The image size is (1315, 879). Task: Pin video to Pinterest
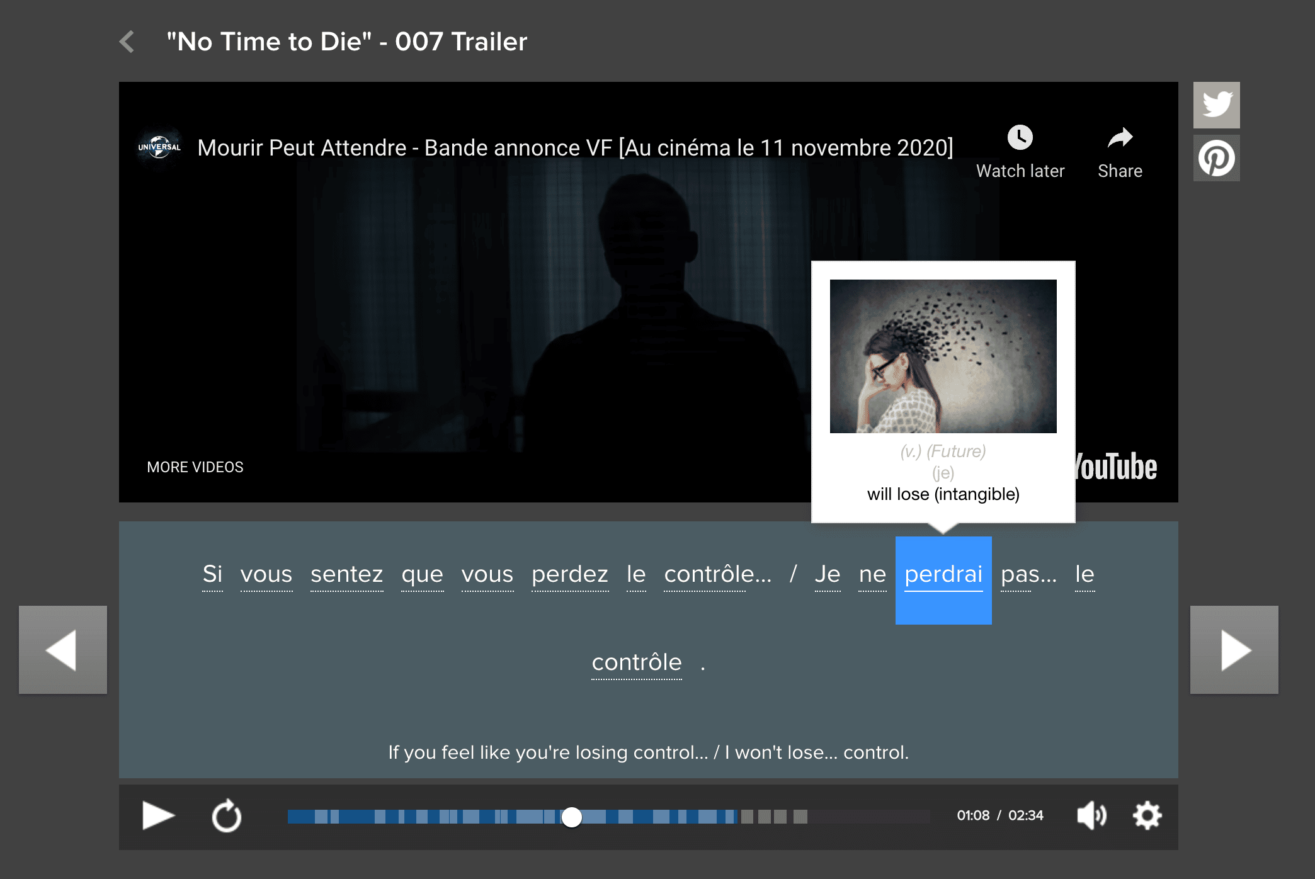click(1216, 159)
